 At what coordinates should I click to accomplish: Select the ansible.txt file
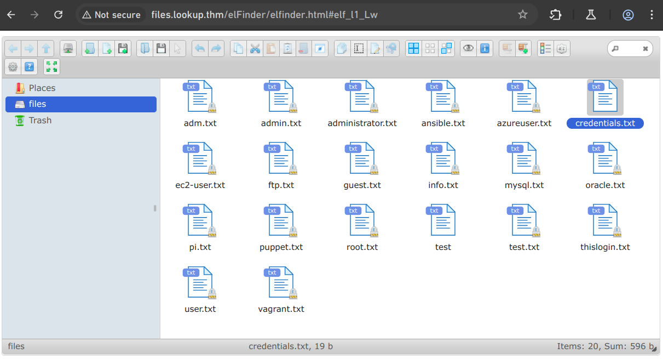(x=443, y=104)
